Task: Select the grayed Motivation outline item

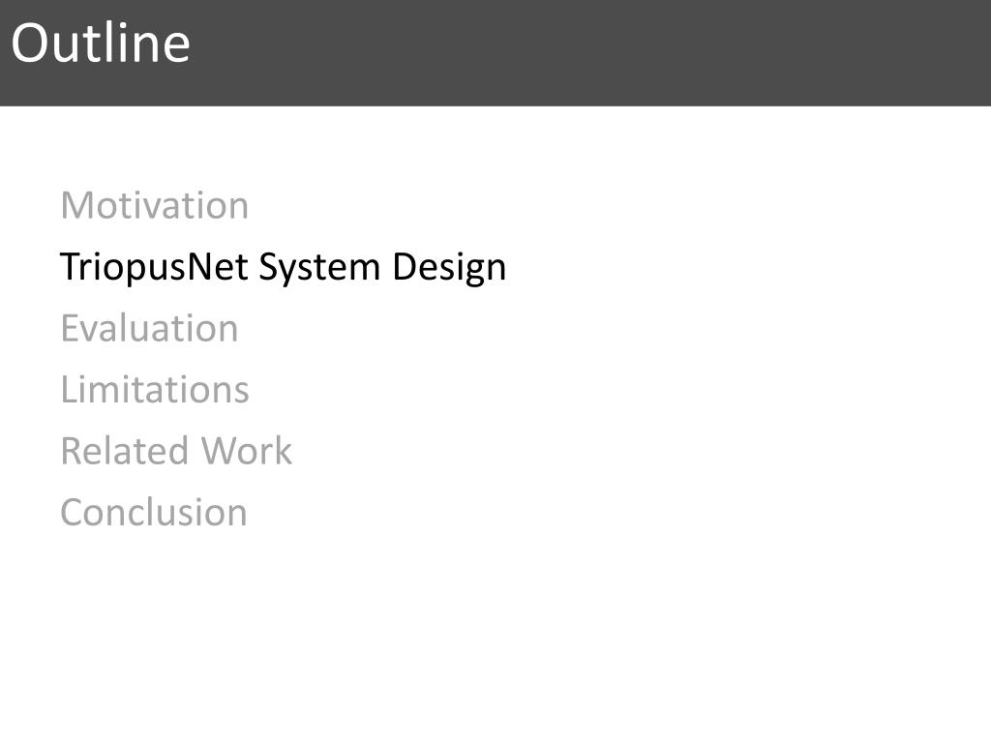Action: (x=155, y=205)
